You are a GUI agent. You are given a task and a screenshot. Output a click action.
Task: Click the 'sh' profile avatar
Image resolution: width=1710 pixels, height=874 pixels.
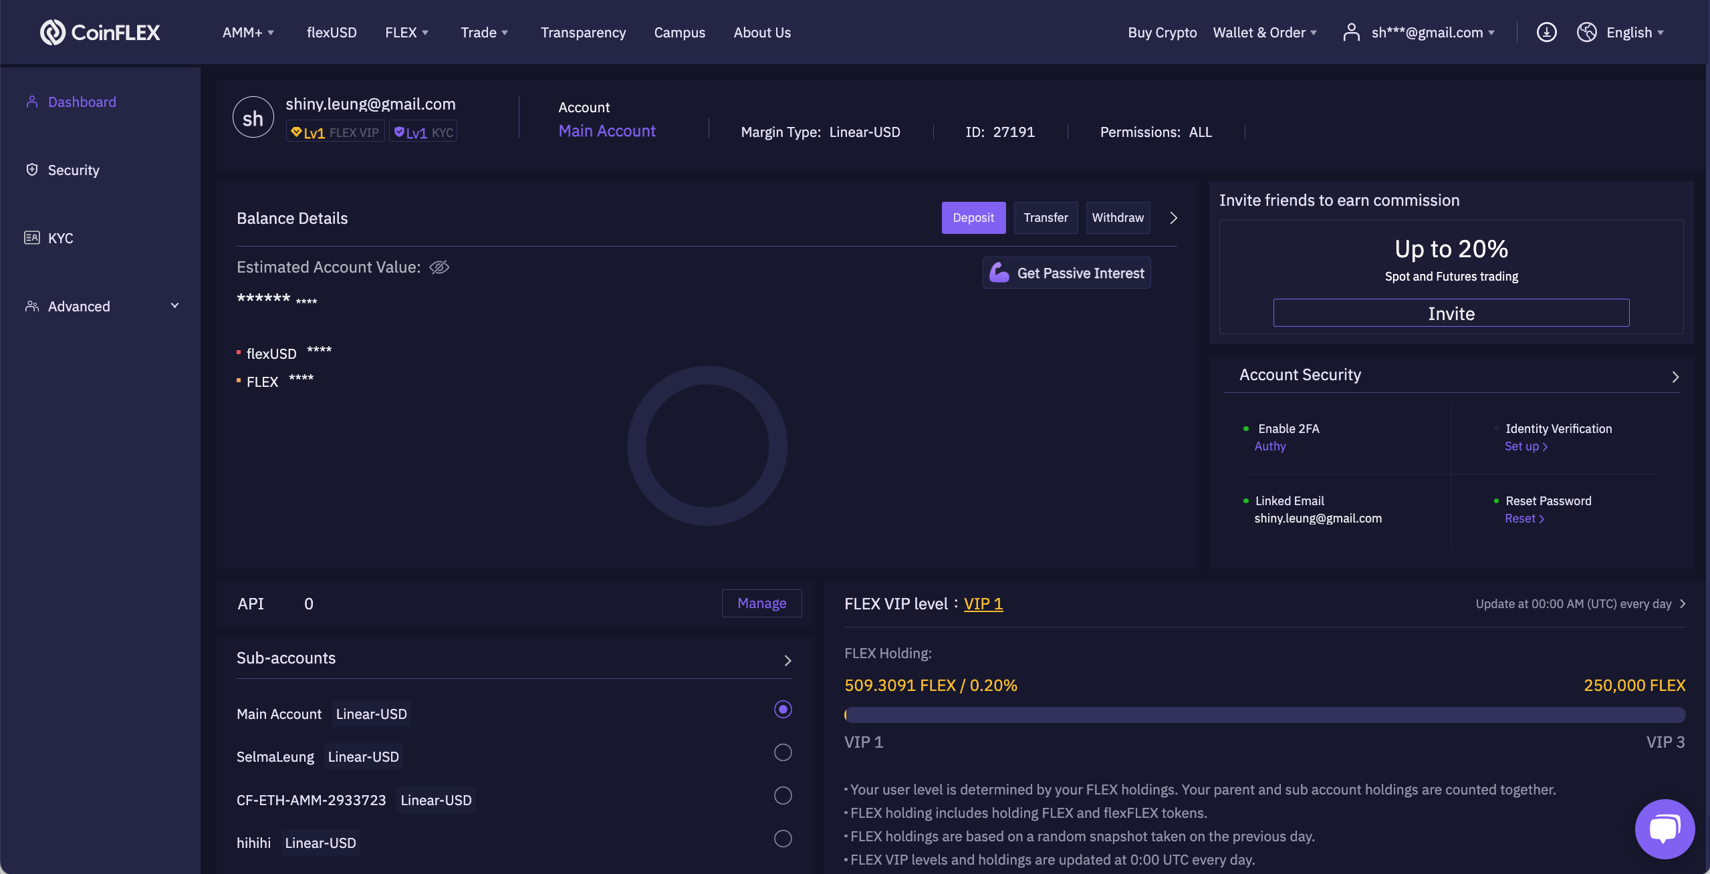tap(253, 118)
